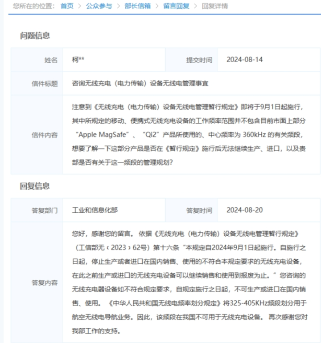Click the 信件内容 label cell
321x343 pixels.
click(x=45, y=135)
